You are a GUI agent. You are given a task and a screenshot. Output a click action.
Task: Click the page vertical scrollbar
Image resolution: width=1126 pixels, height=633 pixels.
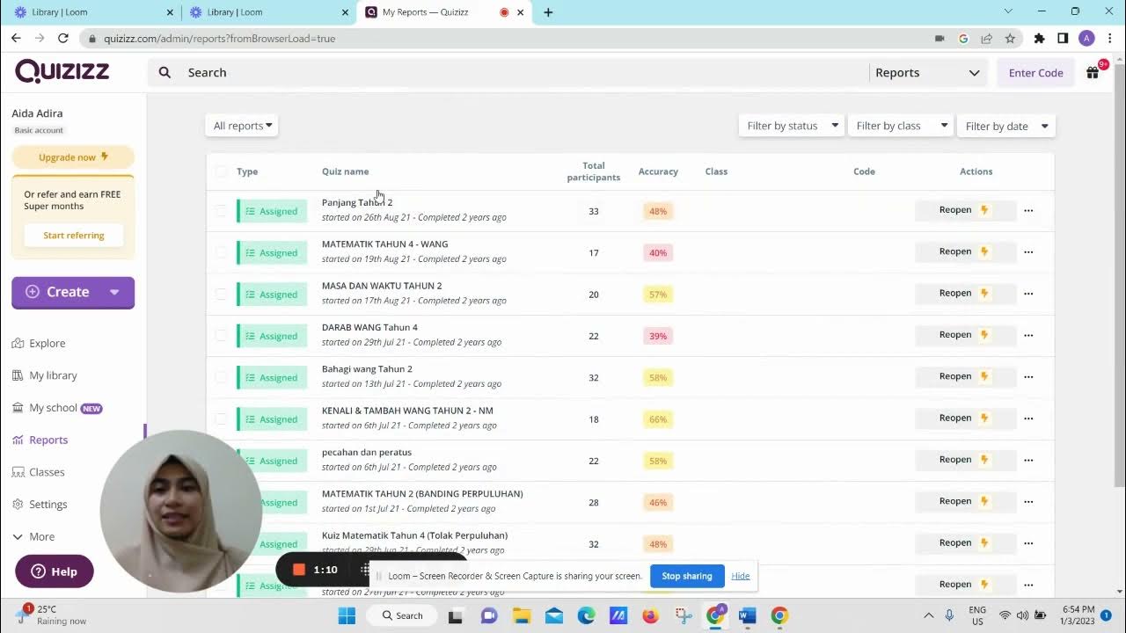(x=1120, y=274)
